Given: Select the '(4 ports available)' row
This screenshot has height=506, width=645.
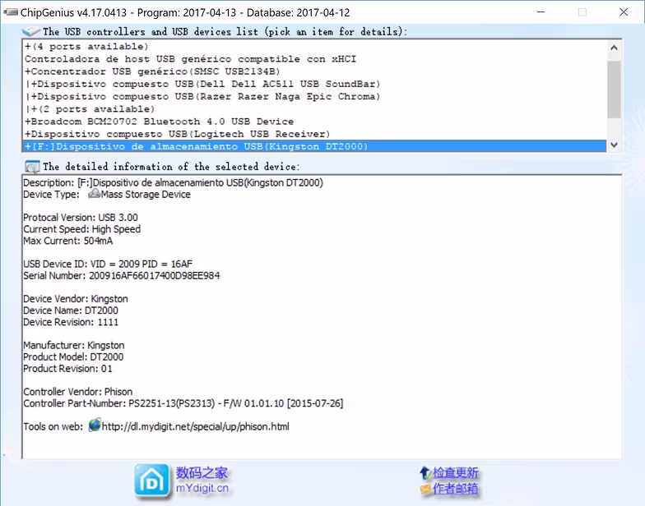Looking at the screenshot, I should [314, 46].
